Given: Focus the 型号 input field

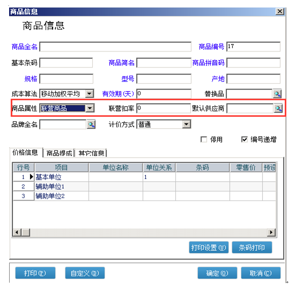Looking at the screenshot, I should coord(164,79).
